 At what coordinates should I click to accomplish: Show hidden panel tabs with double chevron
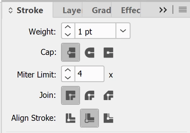point(163,10)
